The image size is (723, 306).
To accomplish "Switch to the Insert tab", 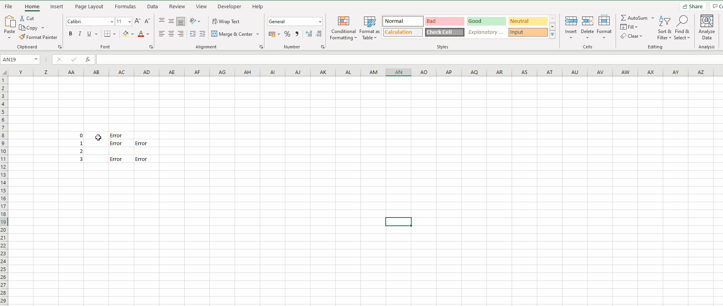I will pyautogui.click(x=57, y=6).
